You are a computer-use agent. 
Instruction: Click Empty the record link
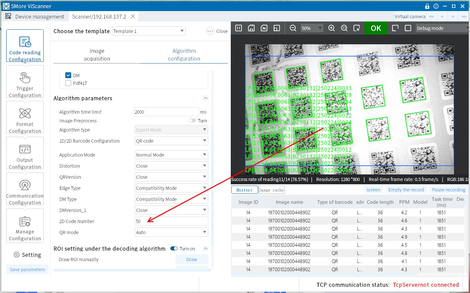tap(406, 190)
